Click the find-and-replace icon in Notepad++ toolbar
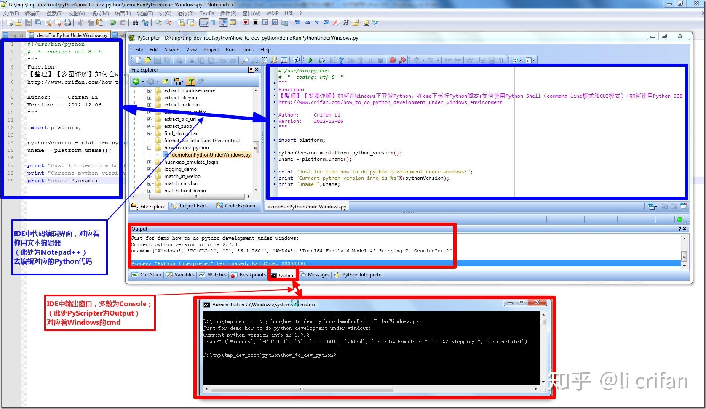 tap(145, 23)
